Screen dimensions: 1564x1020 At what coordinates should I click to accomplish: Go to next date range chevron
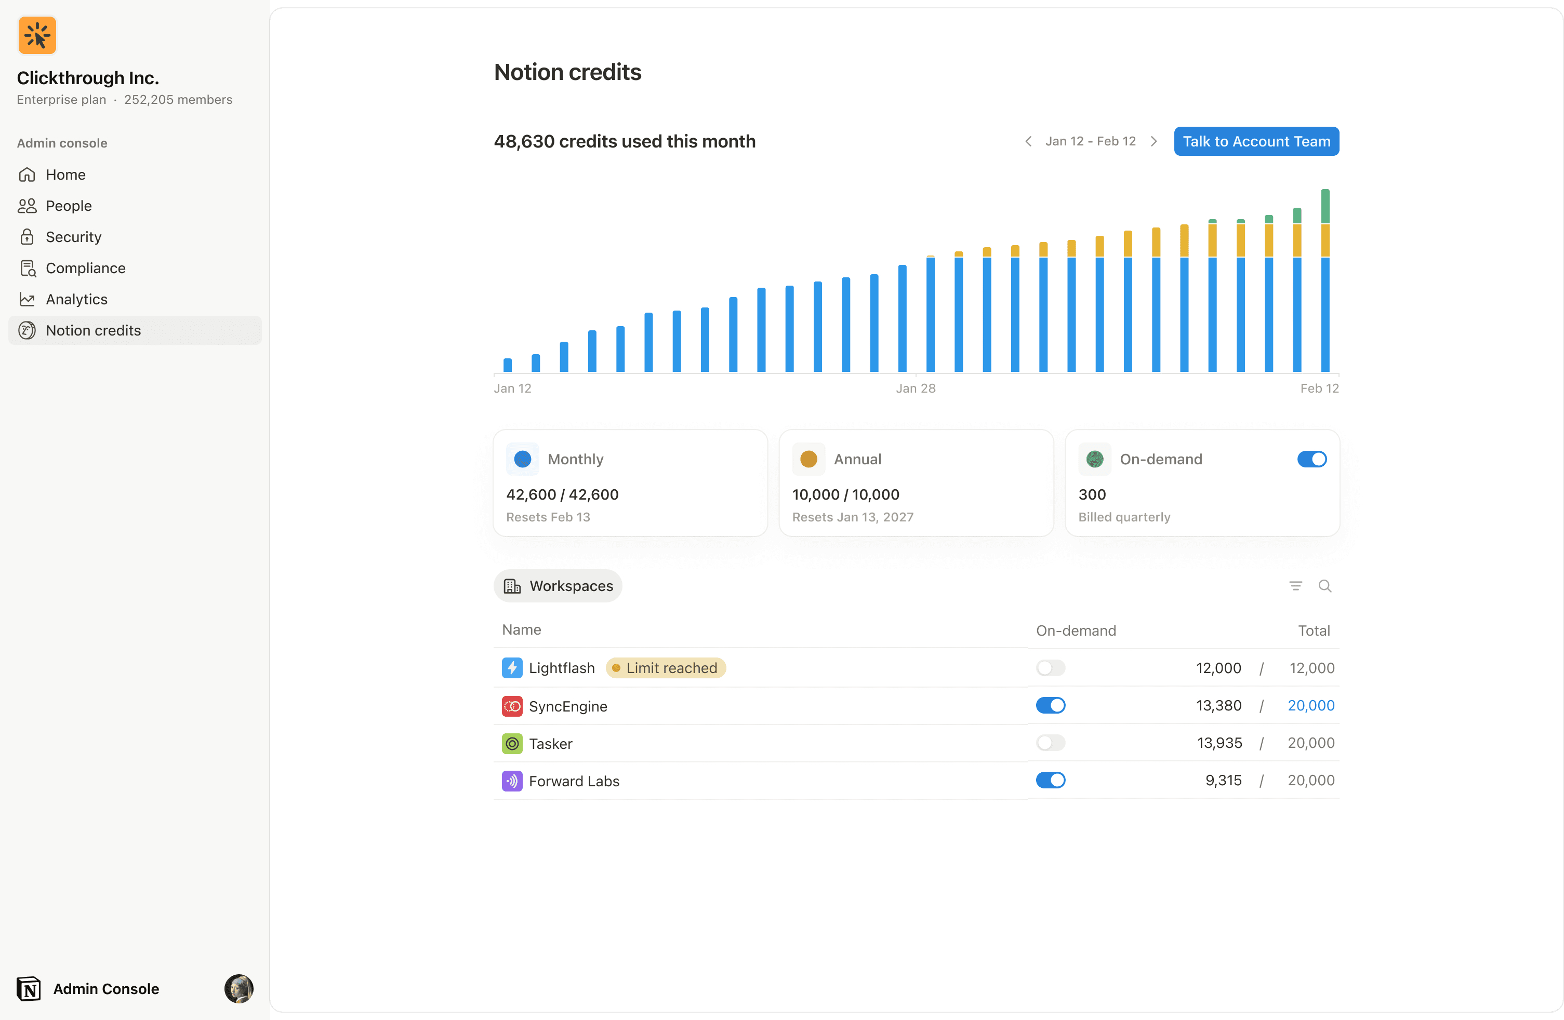click(x=1154, y=141)
